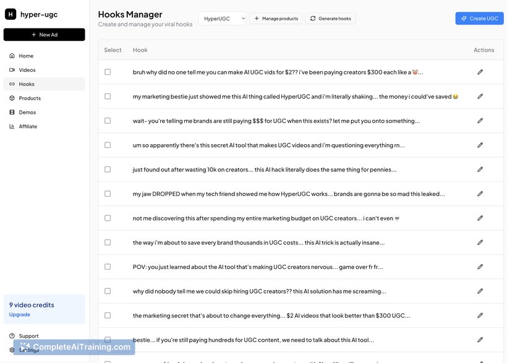
Task: Edit the 'bestie... if you're still paying' hook
Action: tap(480, 340)
